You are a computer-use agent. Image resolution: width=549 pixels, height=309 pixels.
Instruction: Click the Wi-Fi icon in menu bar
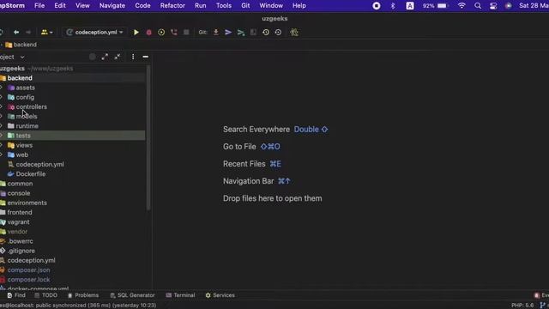pyautogui.click(x=462, y=6)
